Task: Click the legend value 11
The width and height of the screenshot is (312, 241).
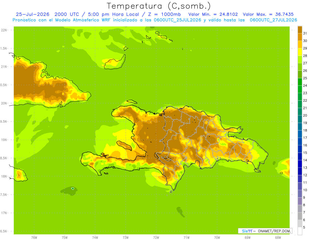Action: coord(305,183)
